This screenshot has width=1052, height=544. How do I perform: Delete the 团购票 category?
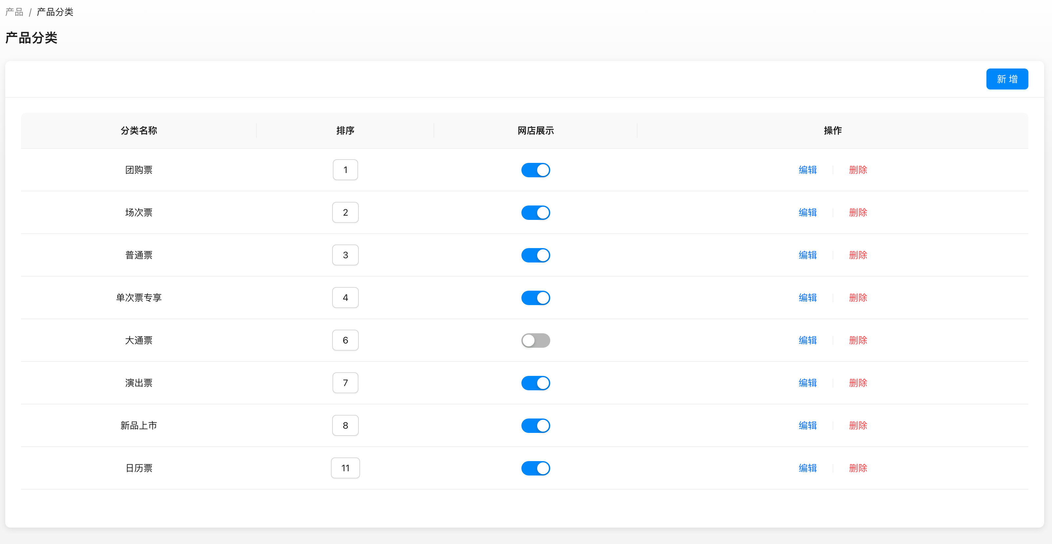(x=858, y=170)
